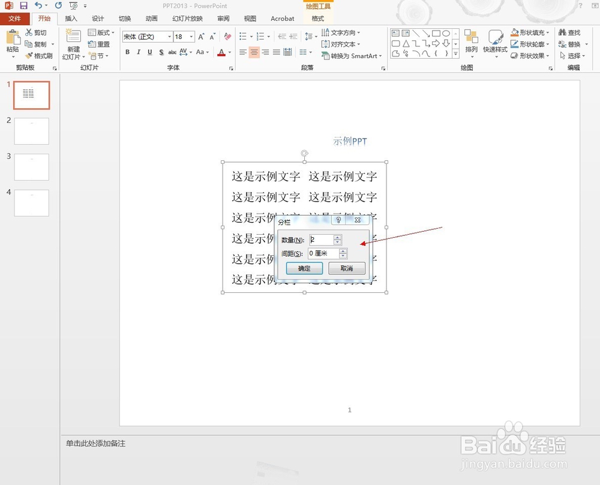The height and width of the screenshot is (485, 600).
Task: Open Align Text (对齐文本) dropdown
Action: 341,44
